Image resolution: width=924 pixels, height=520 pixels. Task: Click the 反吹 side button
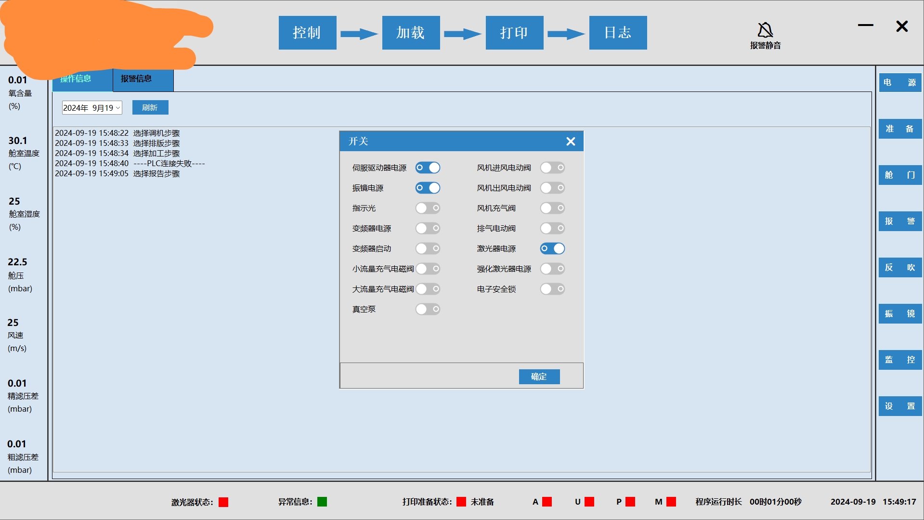[x=900, y=267]
